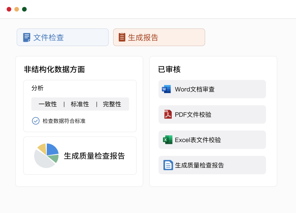Click the document icon in 文件检查 tab
The image size is (296, 213).
coord(26,37)
